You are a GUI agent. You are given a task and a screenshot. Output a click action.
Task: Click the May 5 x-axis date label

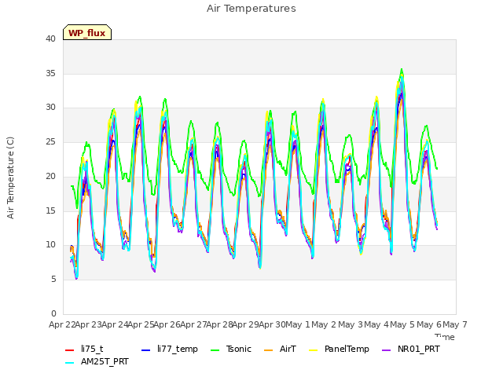point(403,324)
